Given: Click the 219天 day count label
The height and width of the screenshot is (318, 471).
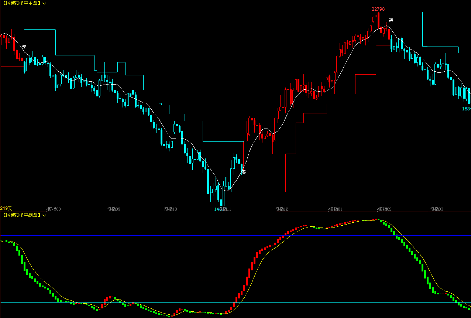Looking at the screenshot, I should pyautogui.click(x=6, y=209).
